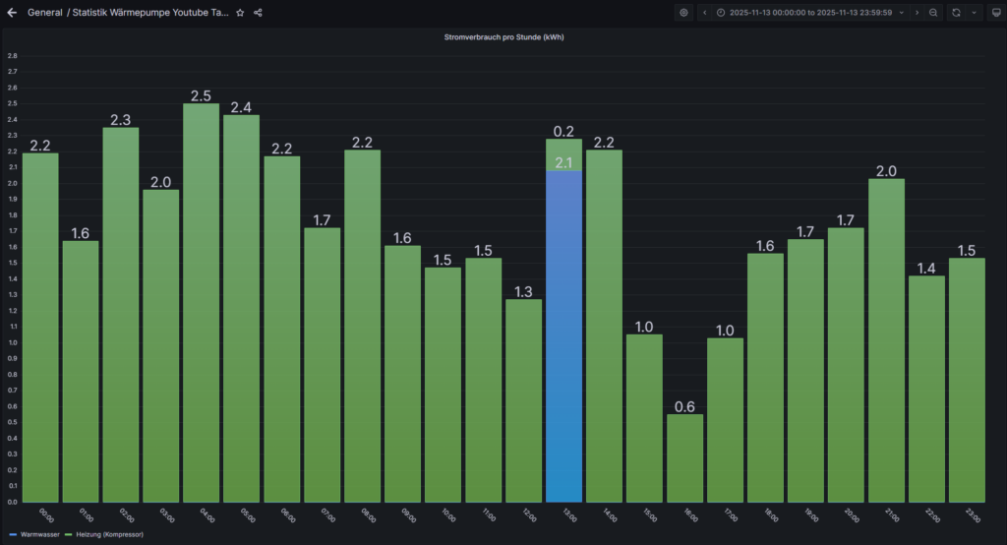Zoom out the time range
This screenshot has height=545, width=1007.
(x=933, y=13)
